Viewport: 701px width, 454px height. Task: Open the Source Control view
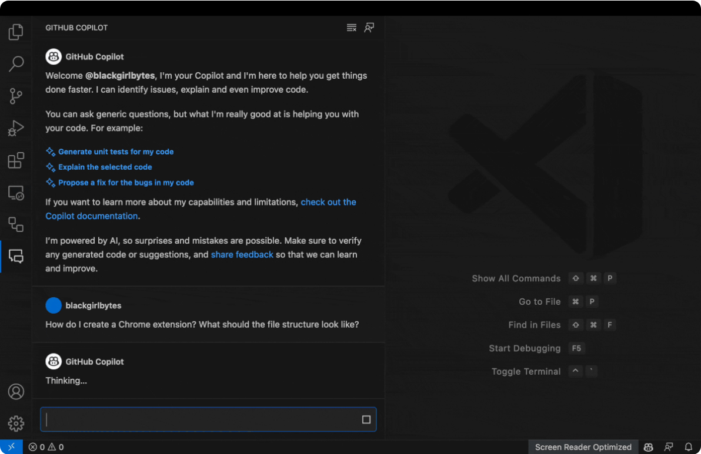click(x=16, y=96)
